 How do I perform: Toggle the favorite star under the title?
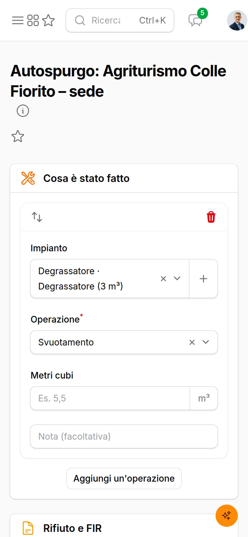pyautogui.click(x=18, y=136)
